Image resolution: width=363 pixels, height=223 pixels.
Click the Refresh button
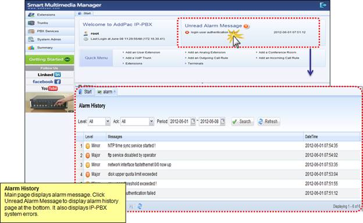pos(268,121)
